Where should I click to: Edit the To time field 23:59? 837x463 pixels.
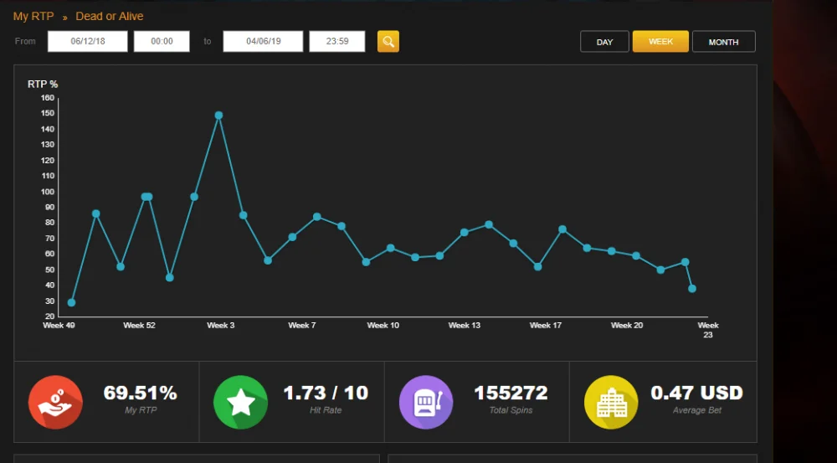point(337,42)
